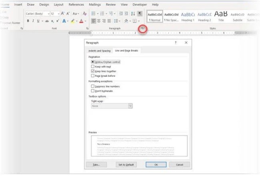The width and height of the screenshot is (260, 176).
Task: Open line and paragraph spacing
Action: [116, 21]
